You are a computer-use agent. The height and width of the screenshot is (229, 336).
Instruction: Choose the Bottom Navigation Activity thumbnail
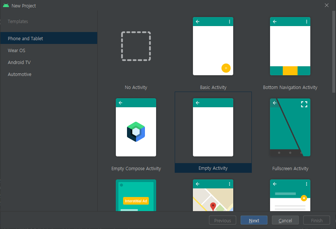pyautogui.click(x=290, y=46)
